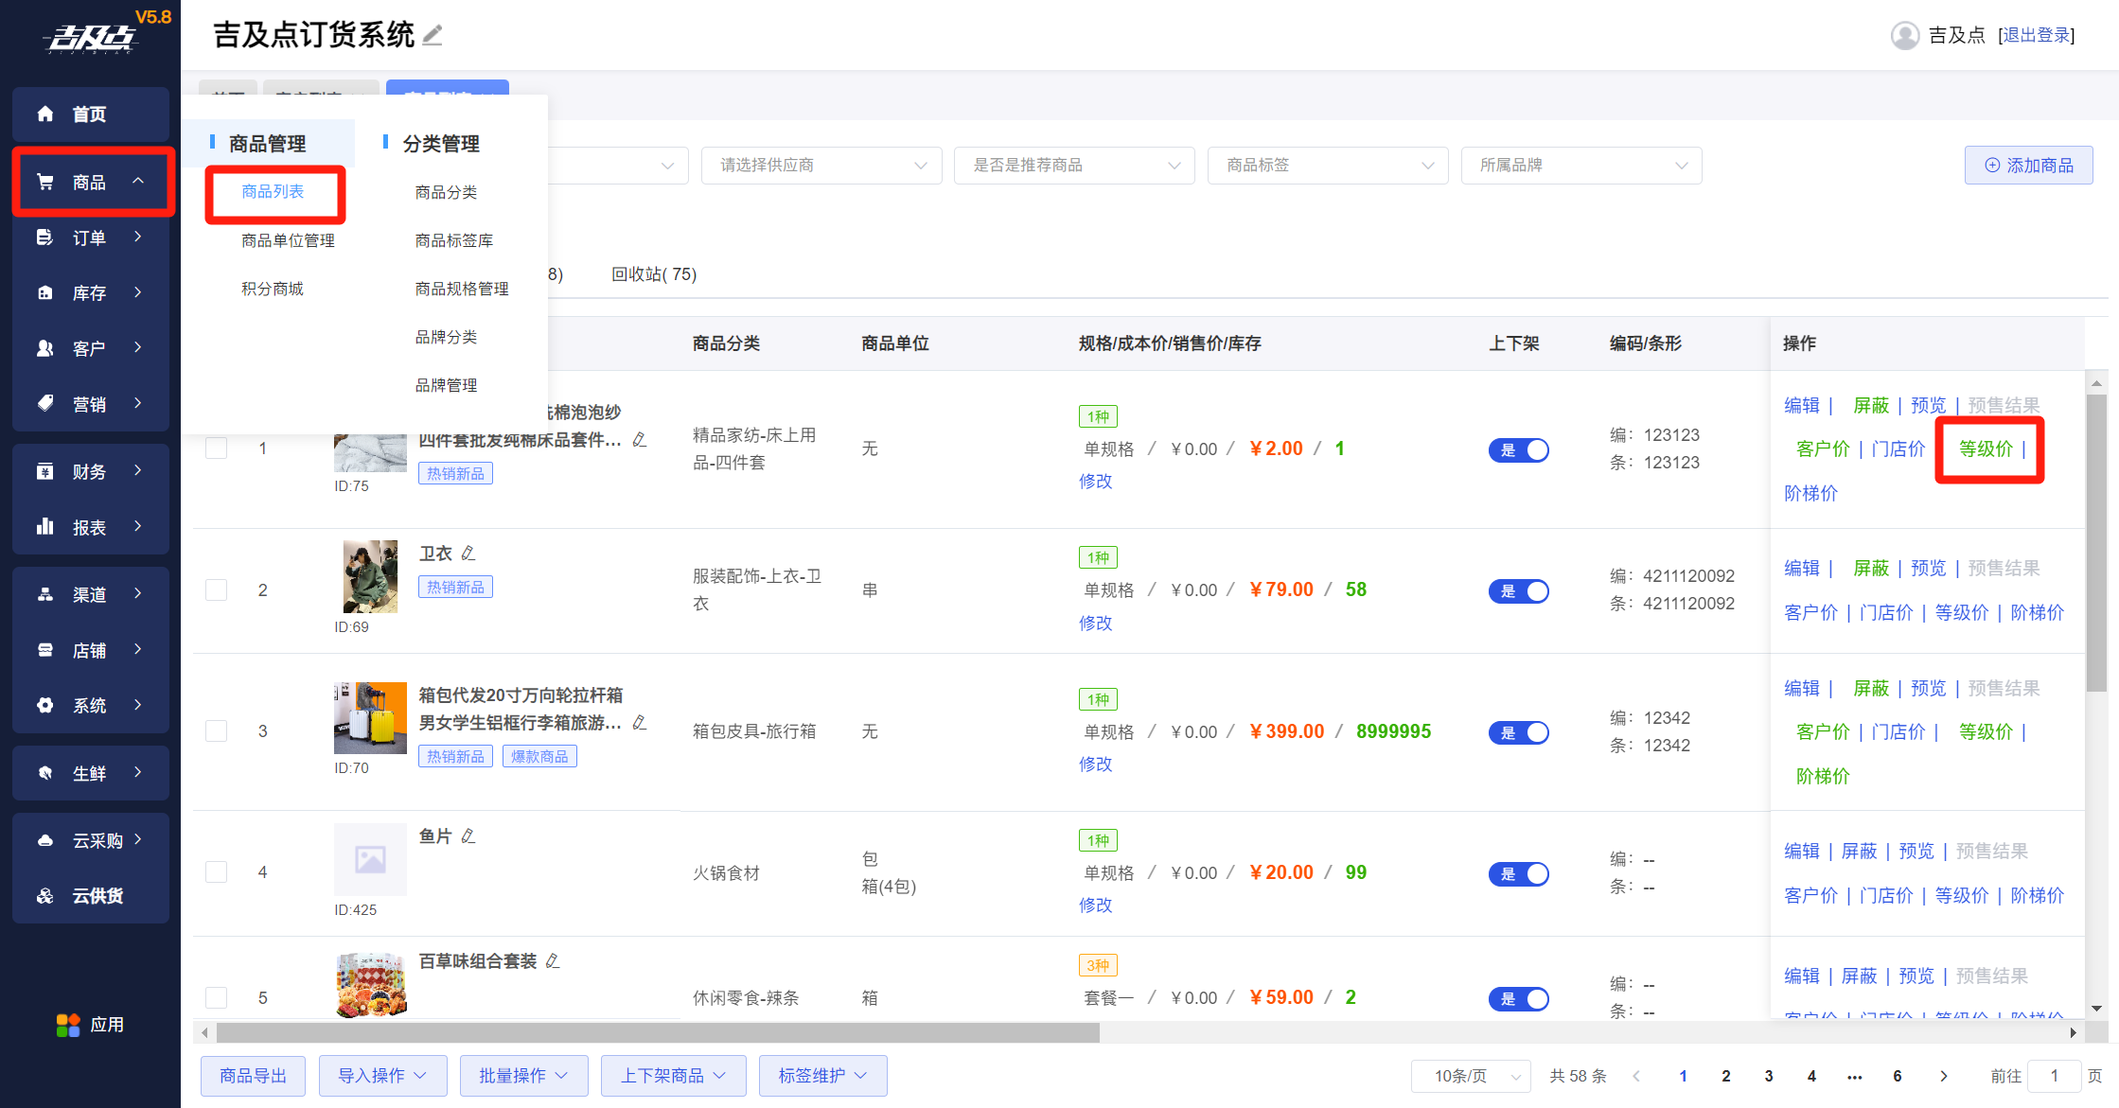Click the 应用 colorful apps icon
Image resolution: width=2119 pixels, height=1108 pixels.
pos(68,1025)
